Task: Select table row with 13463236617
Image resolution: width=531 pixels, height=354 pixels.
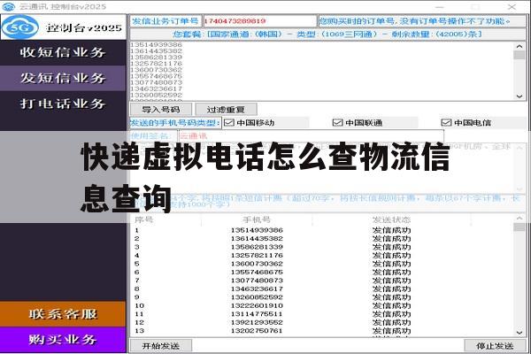Action: [x=322, y=289]
